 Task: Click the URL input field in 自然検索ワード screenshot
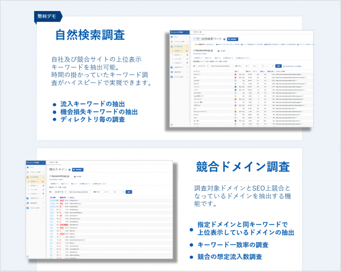coord(221,66)
